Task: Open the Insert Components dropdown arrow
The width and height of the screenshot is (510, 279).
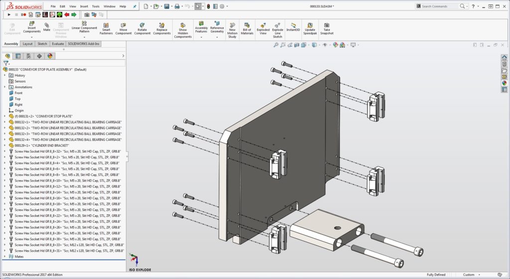Action: (x=31, y=37)
